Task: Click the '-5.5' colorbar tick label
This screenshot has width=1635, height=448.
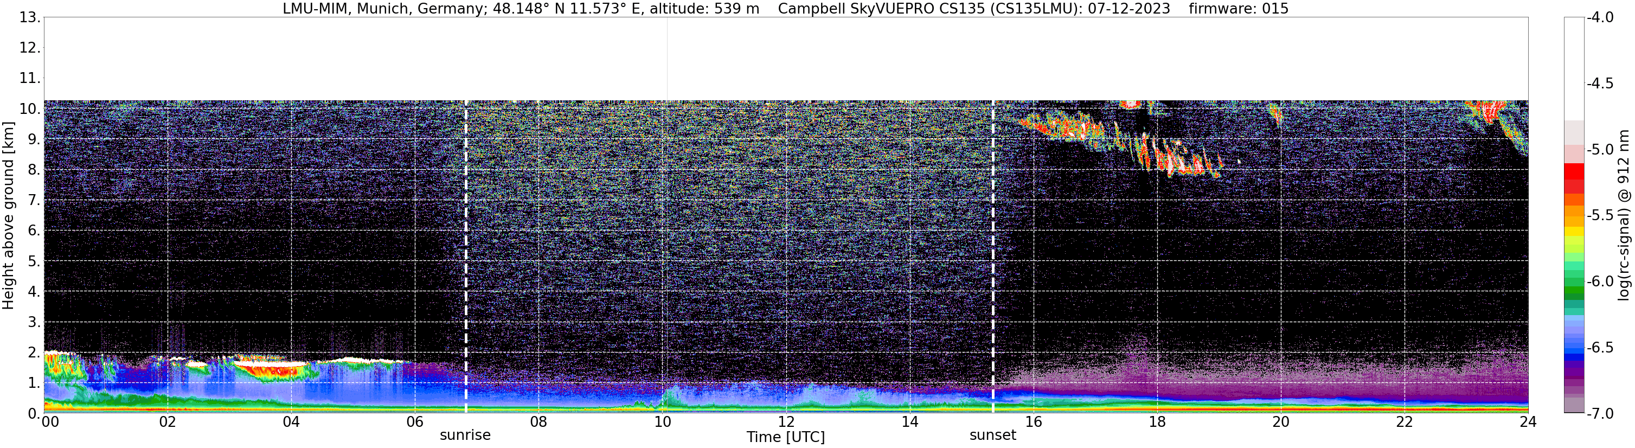Action: 1600,215
